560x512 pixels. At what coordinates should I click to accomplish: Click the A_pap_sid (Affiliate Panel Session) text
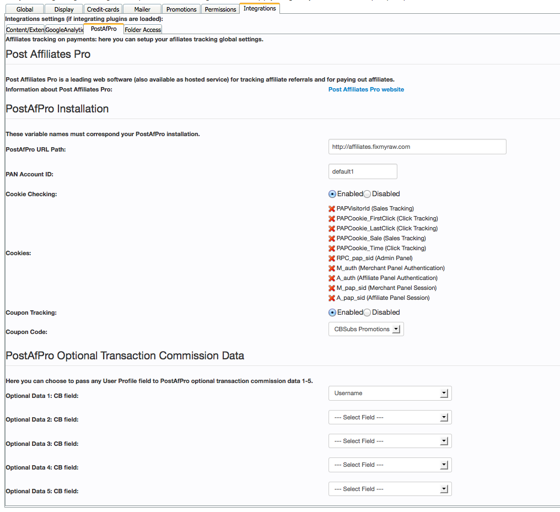pos(383,298)
